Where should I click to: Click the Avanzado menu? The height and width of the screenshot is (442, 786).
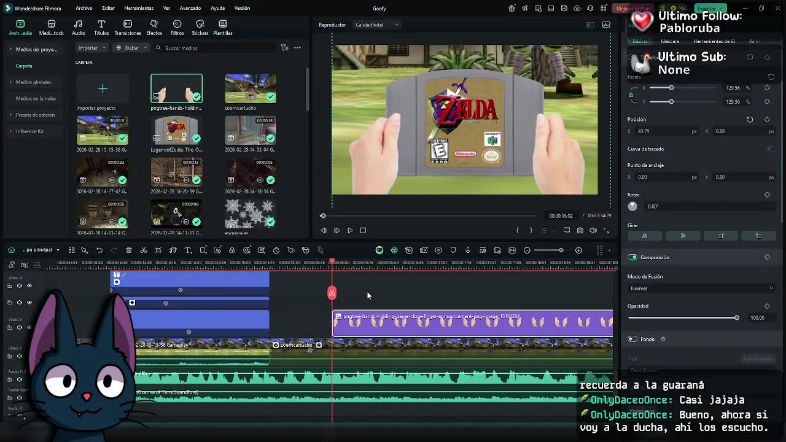click(190, 8)
